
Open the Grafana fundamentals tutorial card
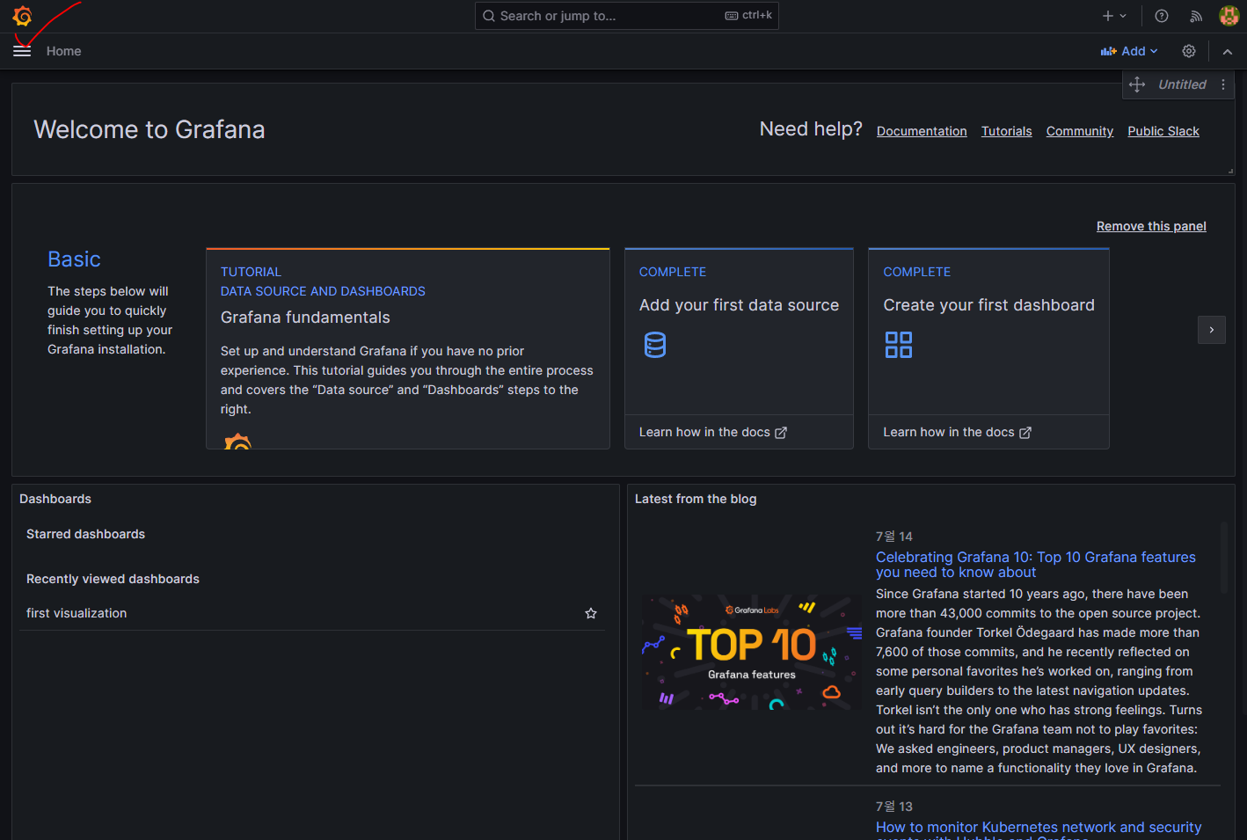408,348
